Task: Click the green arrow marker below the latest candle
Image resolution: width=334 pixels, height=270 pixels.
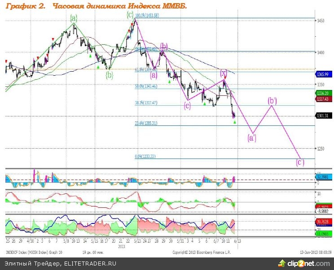Action: [x=234, y=122]
